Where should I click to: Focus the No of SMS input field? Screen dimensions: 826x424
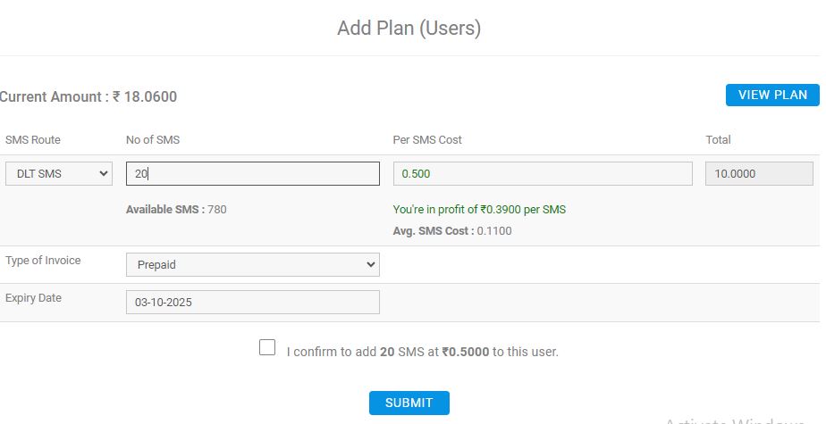(252, 174)
